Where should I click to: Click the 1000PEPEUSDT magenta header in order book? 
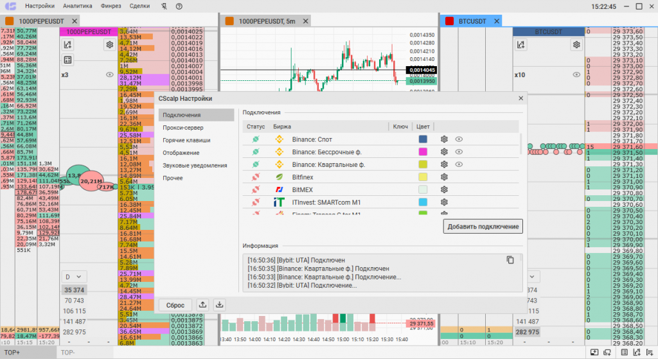(89, 32)
